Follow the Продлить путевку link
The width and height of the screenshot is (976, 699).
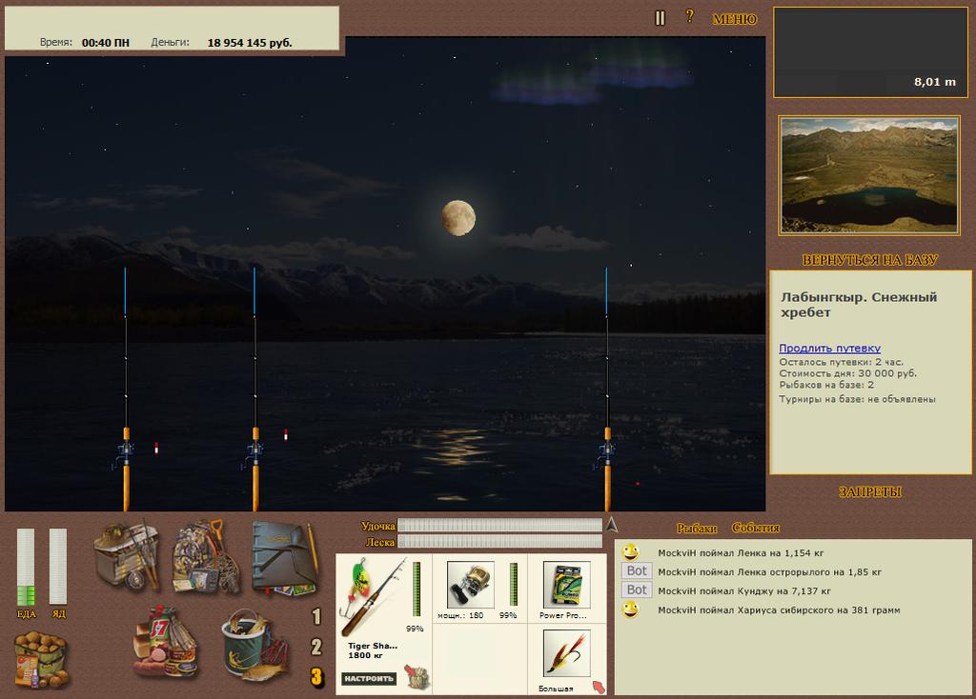(x=830, y=349)
